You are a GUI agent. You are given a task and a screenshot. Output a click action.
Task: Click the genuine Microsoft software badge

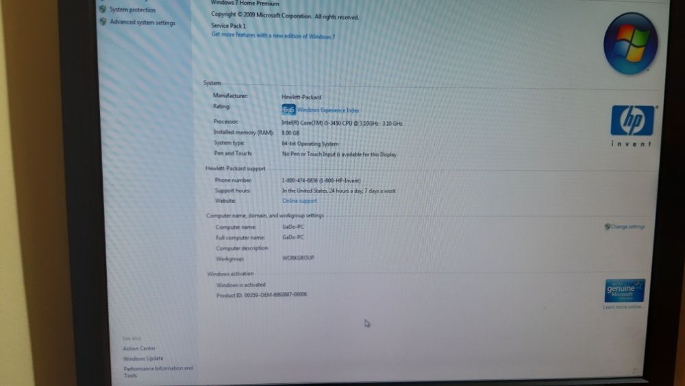click(624, 291)
